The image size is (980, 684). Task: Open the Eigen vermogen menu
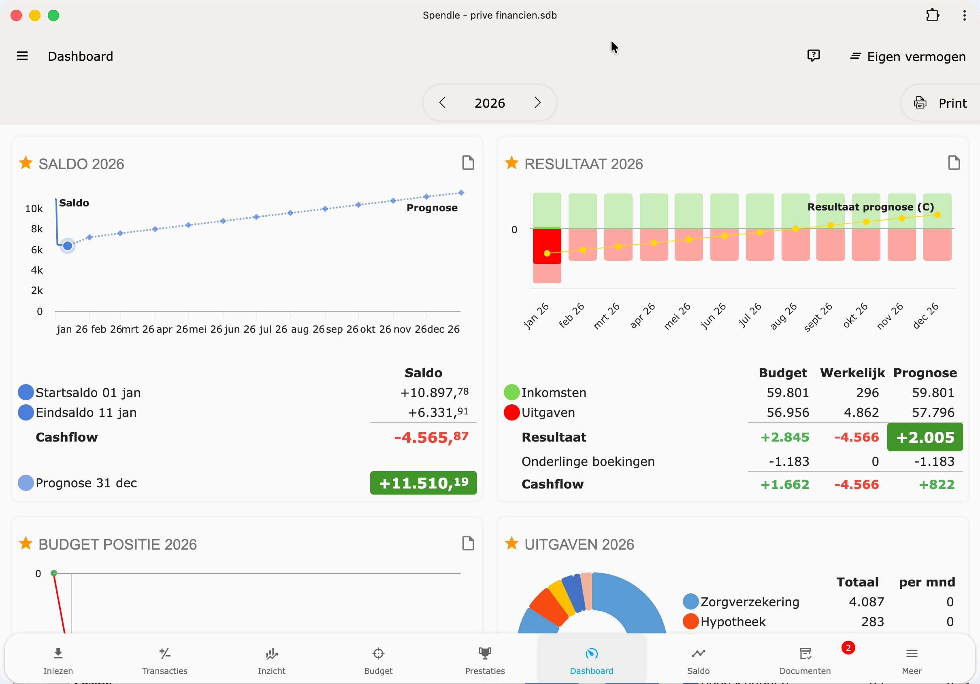pos(907,56)
